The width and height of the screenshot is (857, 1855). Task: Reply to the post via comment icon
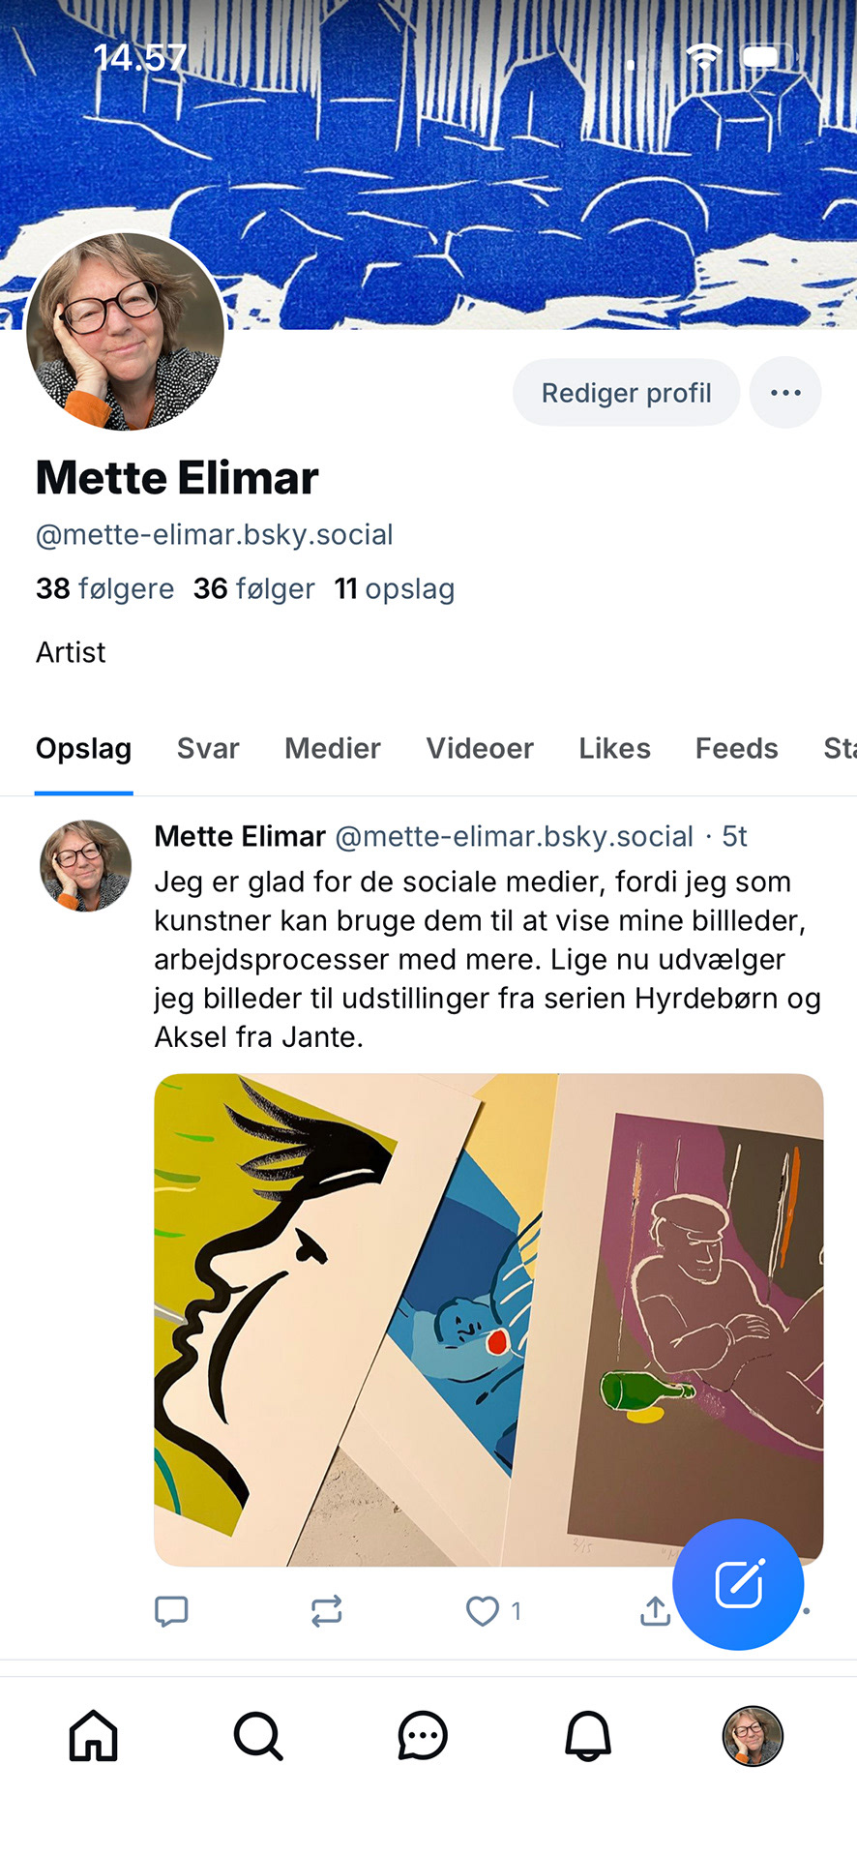[x=171, y=1611]
